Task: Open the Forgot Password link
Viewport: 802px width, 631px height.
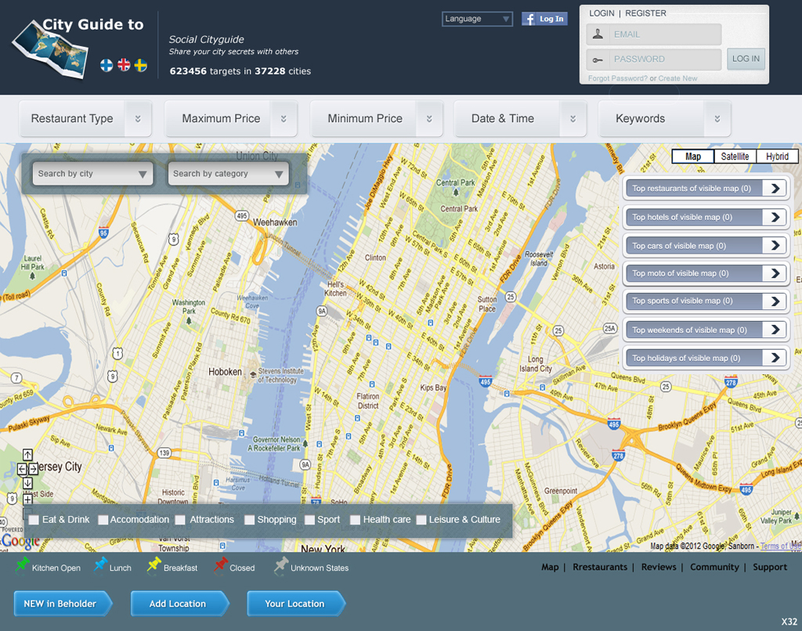Action: pos(618,78)
